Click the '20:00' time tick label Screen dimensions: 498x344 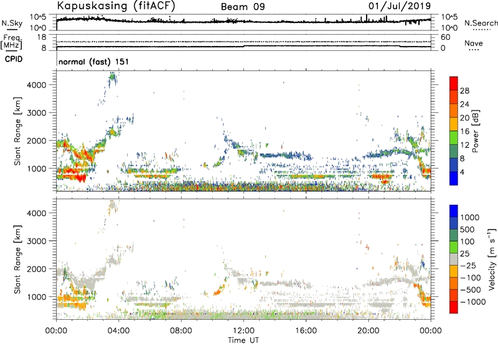coord(368,331)
